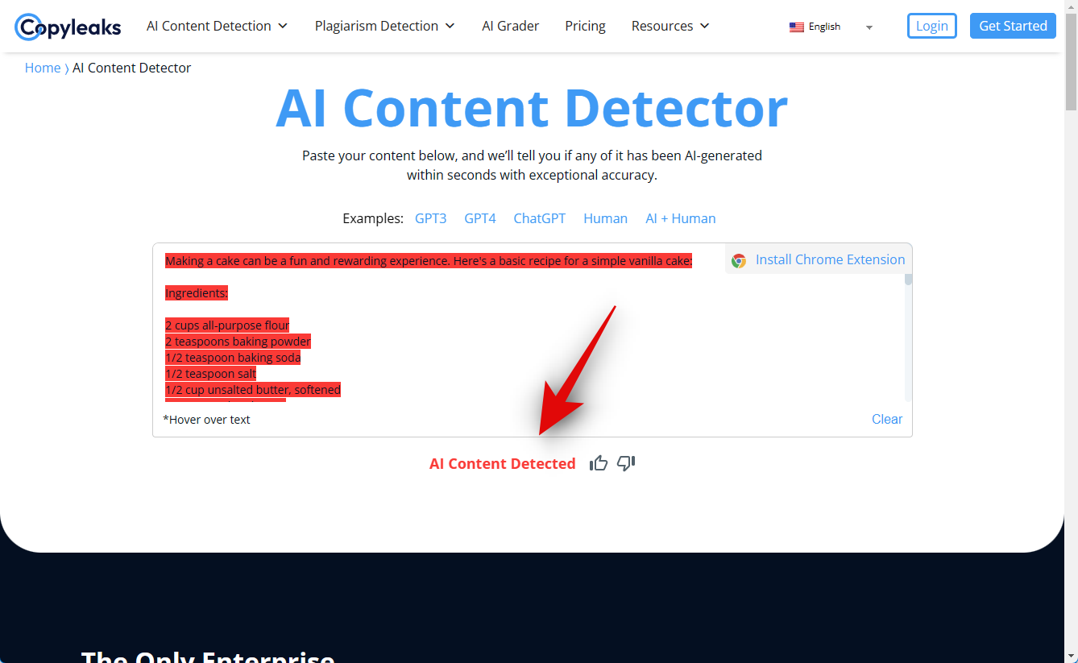Load the GPT3 example text
1078x663 pixels.
point(430,218)
